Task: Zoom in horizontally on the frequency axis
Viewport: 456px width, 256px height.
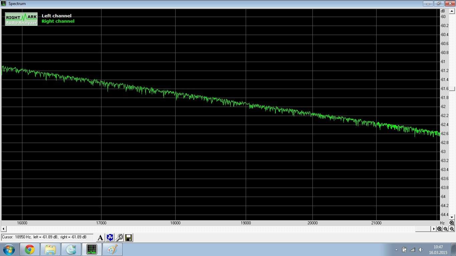Action: (440, 229)
